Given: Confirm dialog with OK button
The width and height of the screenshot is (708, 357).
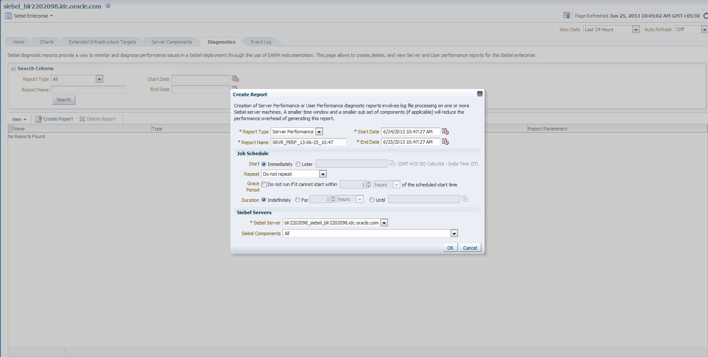Looking at the screenshot, I should tap(450, 248).
